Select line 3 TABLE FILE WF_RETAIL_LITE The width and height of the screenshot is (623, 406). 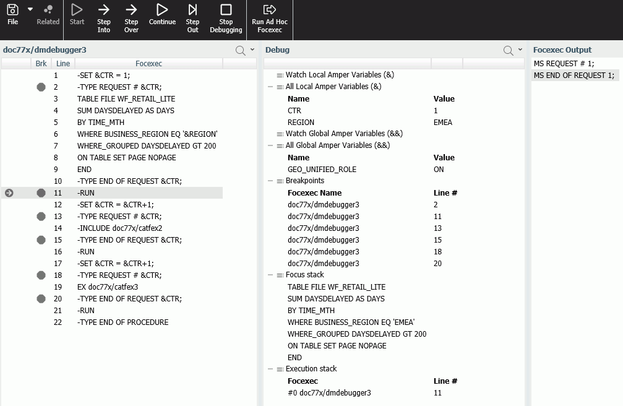pyautogui.click(x=126, y=98)
